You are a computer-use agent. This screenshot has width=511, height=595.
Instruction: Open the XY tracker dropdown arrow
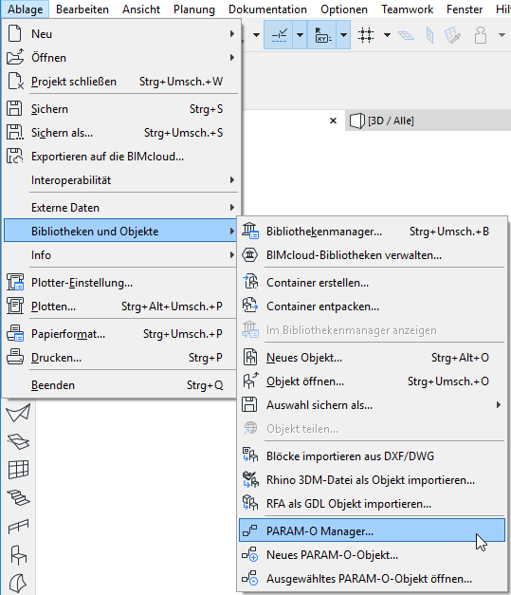[x=343, y=35]
